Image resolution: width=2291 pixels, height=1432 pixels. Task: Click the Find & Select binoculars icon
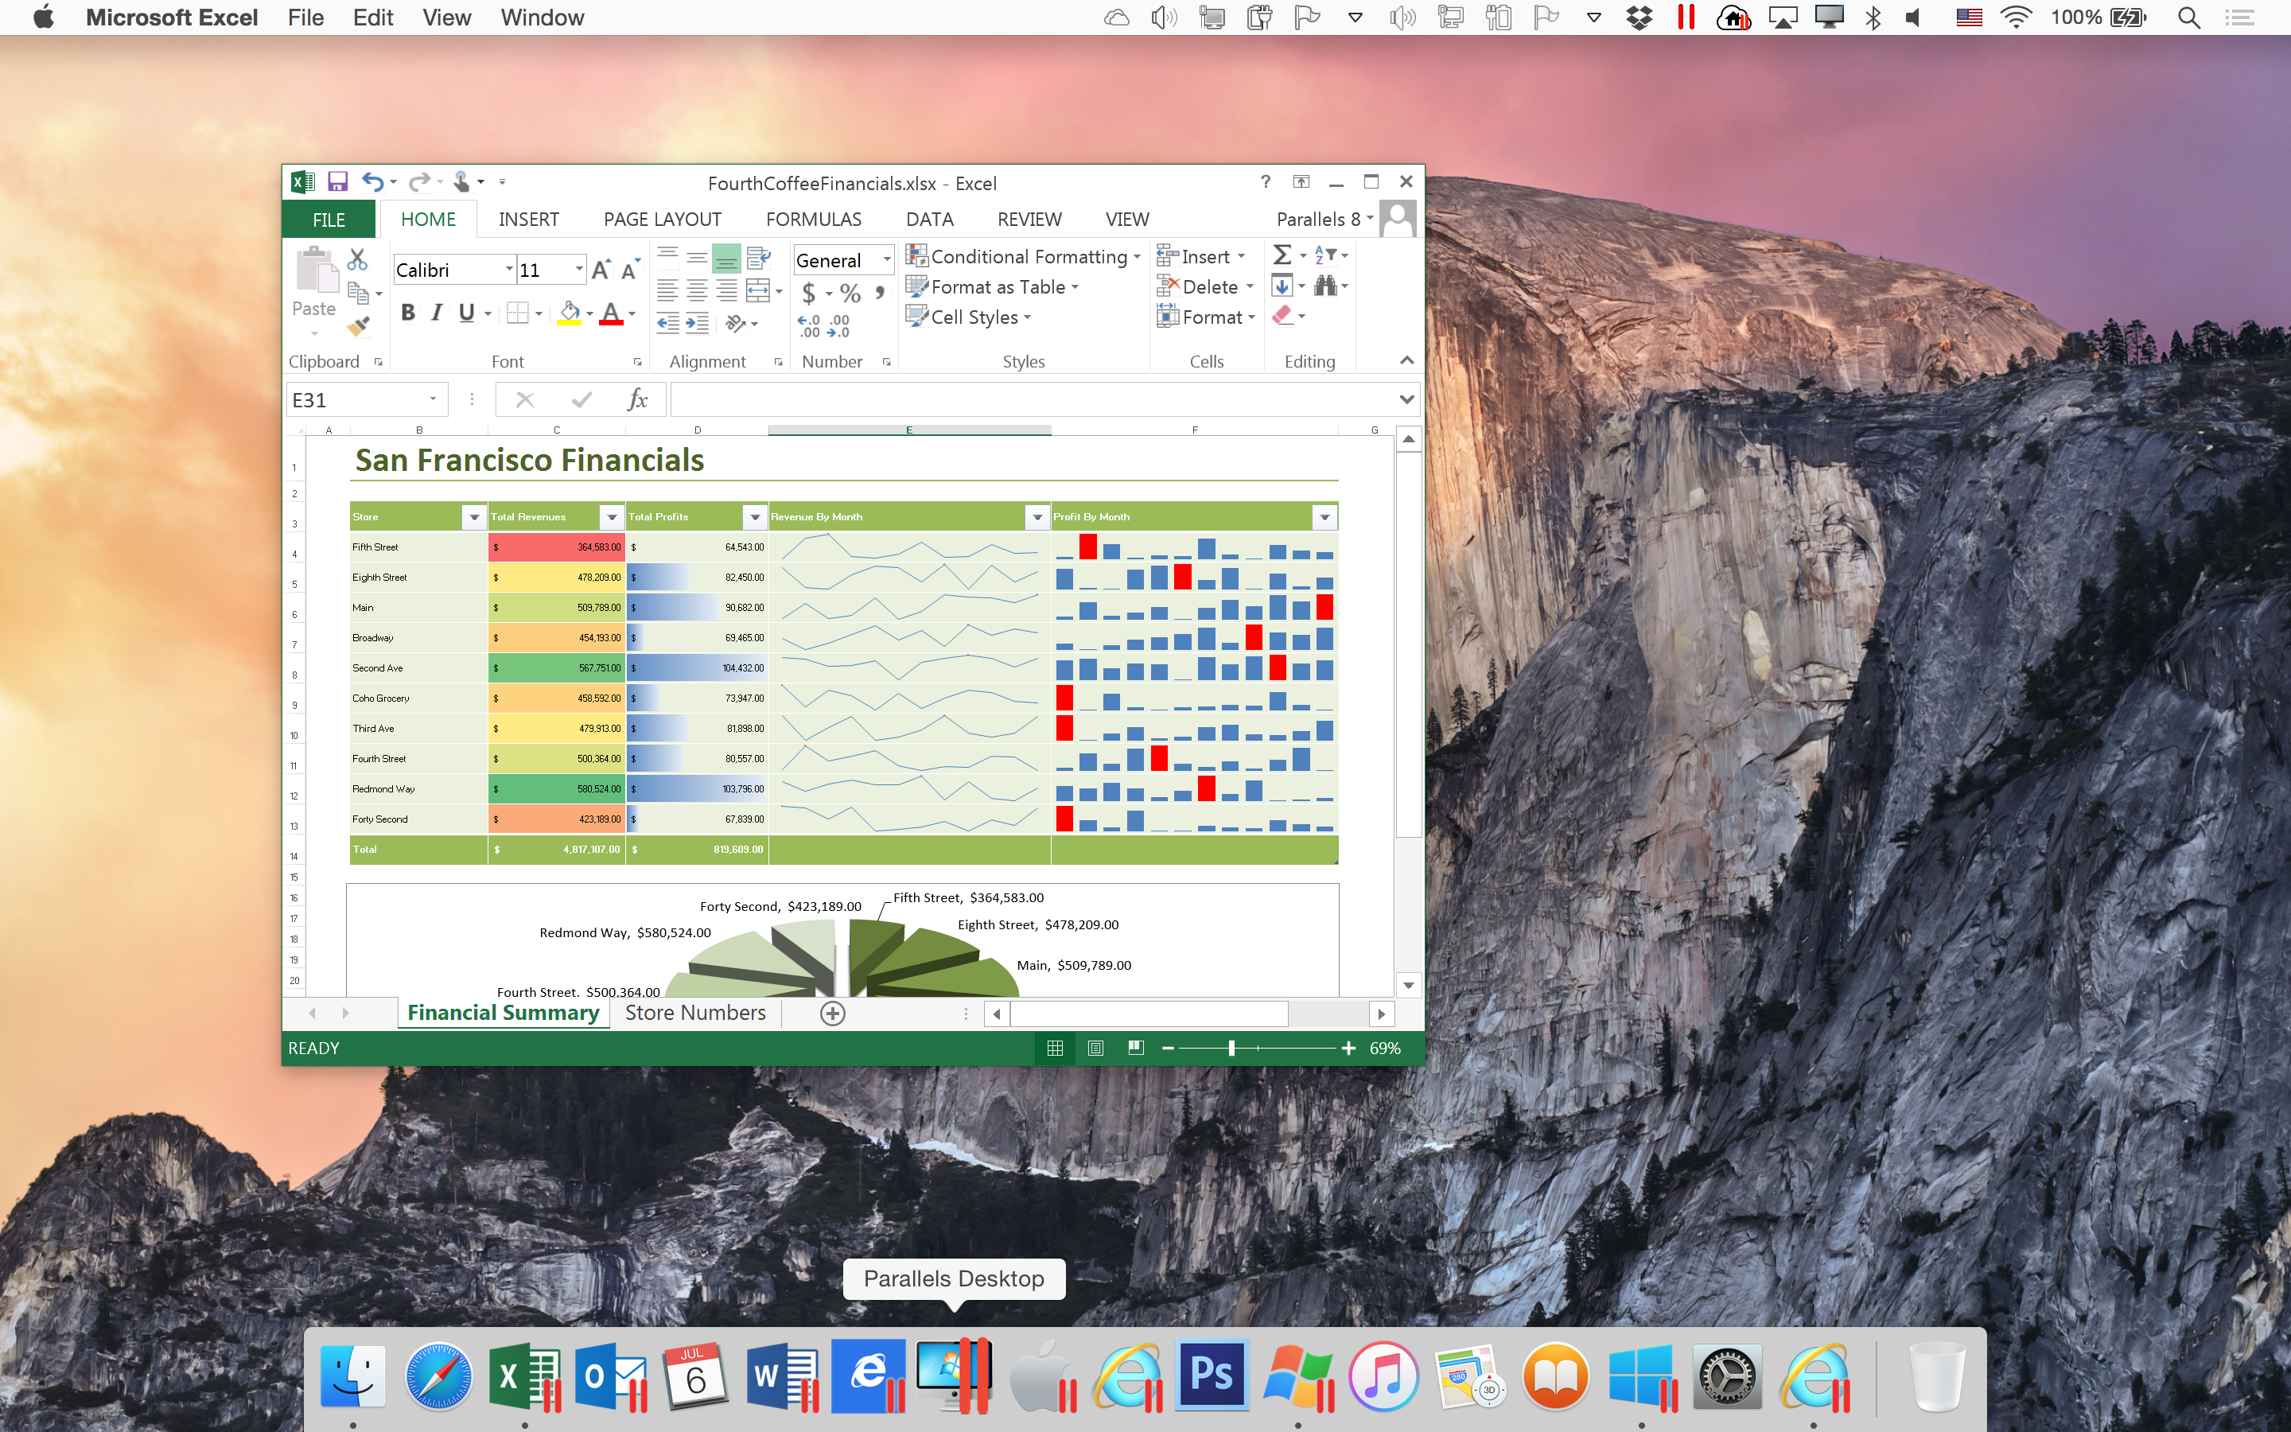pyautogui.click(x=1325, y=286)
